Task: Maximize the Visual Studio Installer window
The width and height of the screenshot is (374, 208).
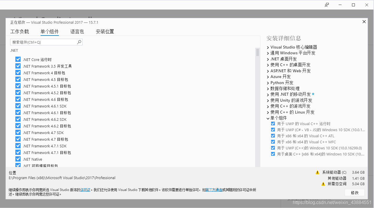Action: click(x=353, y=5)
